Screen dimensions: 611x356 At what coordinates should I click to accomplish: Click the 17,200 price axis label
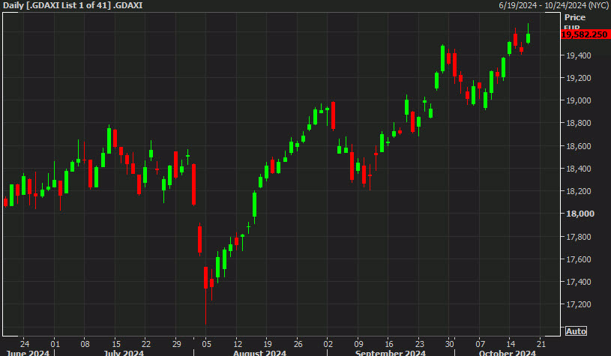coord(578,304)
